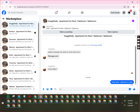Open the Monica apartment conversation
Image resolution: width=140 pixels, height=112 pixels.
click(19, 48)
